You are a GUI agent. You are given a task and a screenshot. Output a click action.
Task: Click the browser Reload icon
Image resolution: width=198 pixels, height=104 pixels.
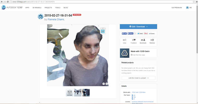pyautogui.click(x=8, y=2)
